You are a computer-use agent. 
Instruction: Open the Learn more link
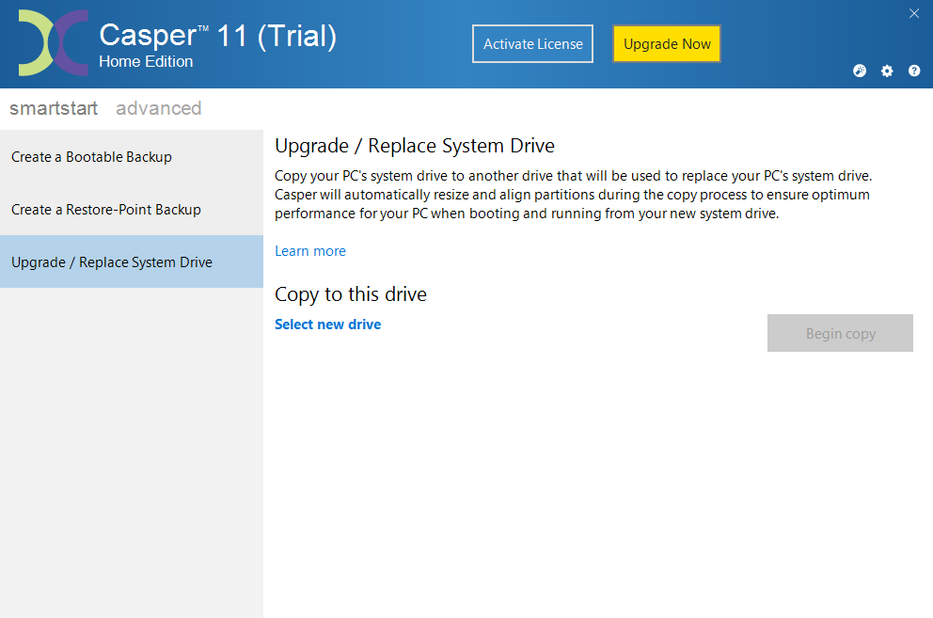[x=310, y=251]
